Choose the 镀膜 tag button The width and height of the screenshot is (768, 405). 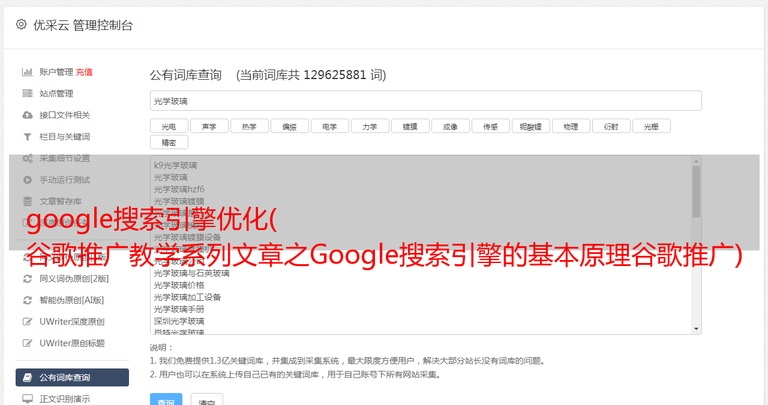click(x=410, y=126)
